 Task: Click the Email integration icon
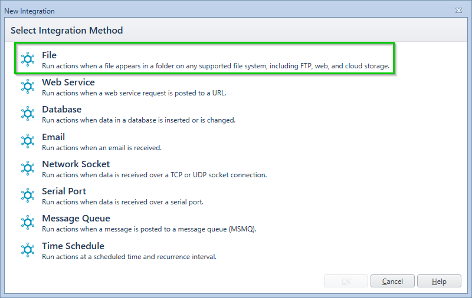(28, 141)
